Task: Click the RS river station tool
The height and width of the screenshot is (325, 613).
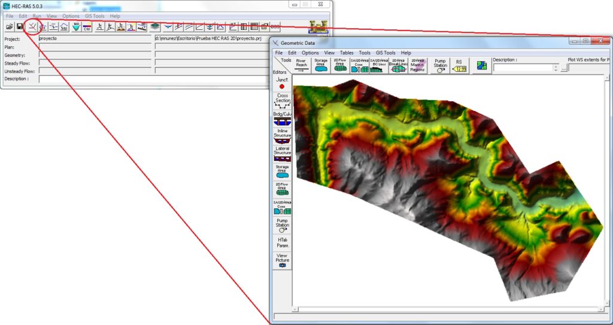Action: (459, 65)
